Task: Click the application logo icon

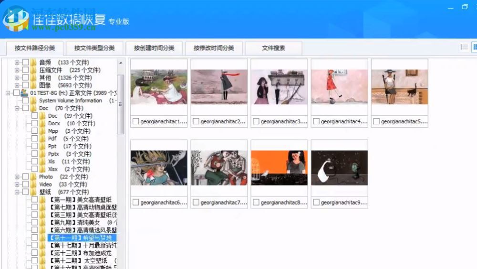Action: [x=16, y=19]
